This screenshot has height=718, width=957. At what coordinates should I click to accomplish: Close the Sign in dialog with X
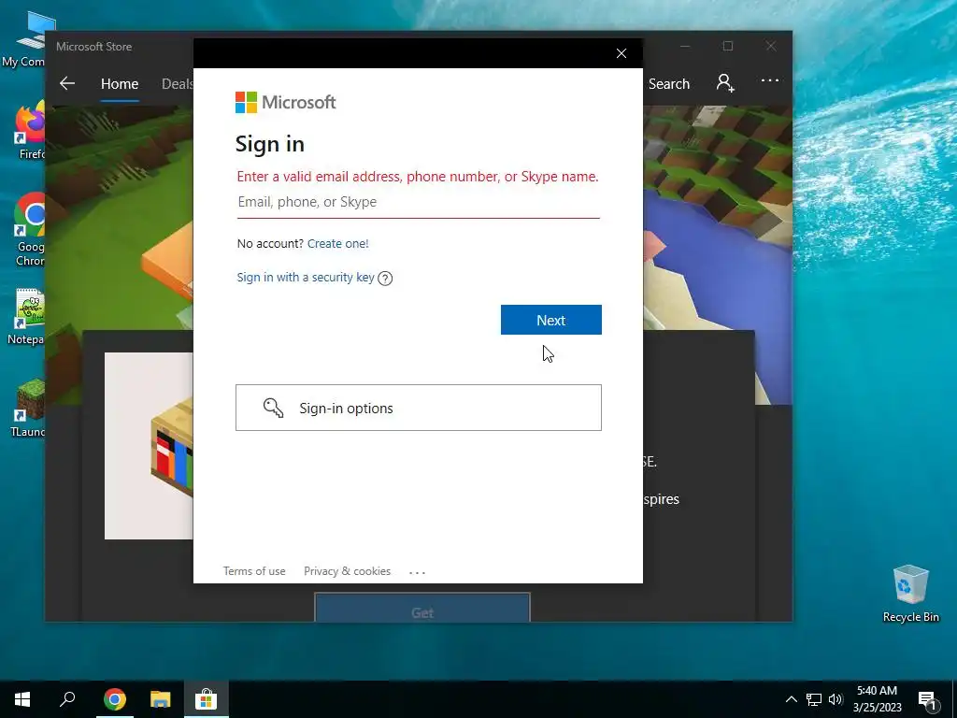(x=621, y=53)
